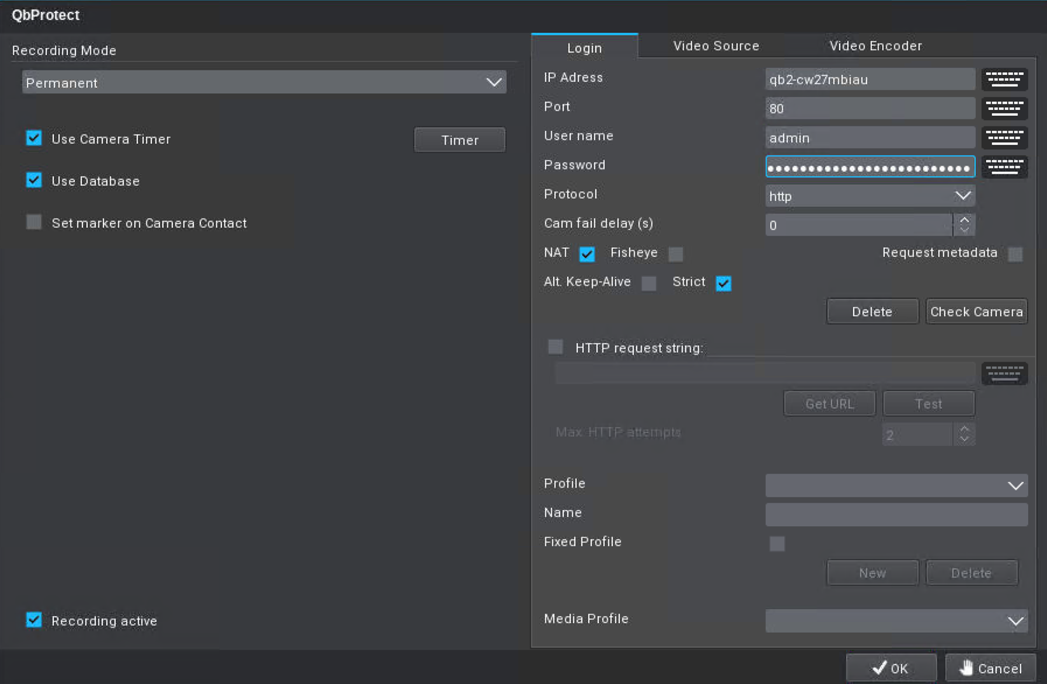Increase the Cam fail delay value
This screenshot has height=684, width=1047.
pyautogui.click(x=964, y=219)
